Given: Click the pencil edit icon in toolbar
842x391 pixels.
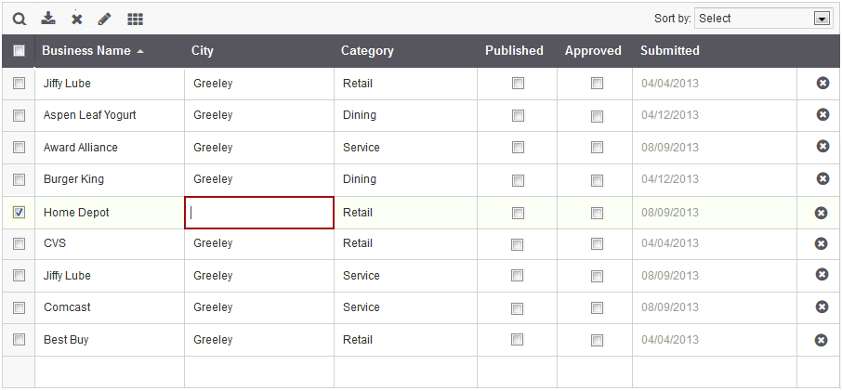Looking at the screenshot, I should point(105,19).
